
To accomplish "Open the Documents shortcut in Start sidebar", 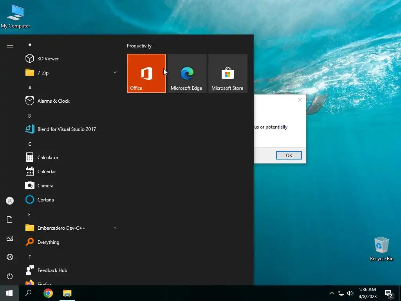I will (10, 219).
